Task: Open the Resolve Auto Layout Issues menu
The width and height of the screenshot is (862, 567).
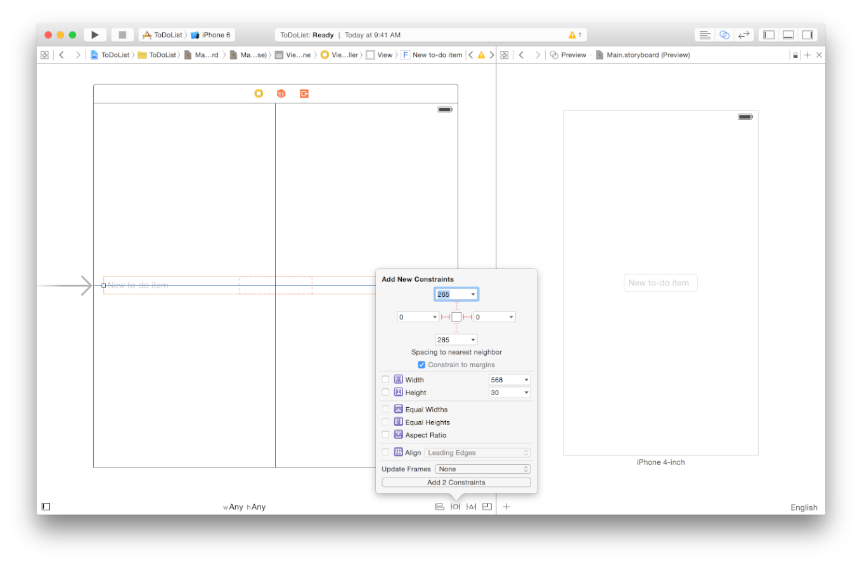Action: click(x=471, y=507)
